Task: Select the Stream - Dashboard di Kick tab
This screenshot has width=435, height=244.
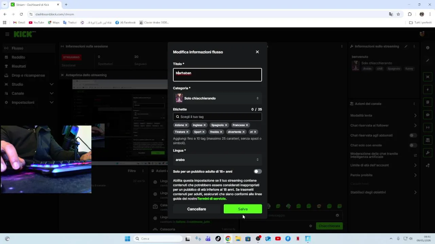Action: pos(35,5)
